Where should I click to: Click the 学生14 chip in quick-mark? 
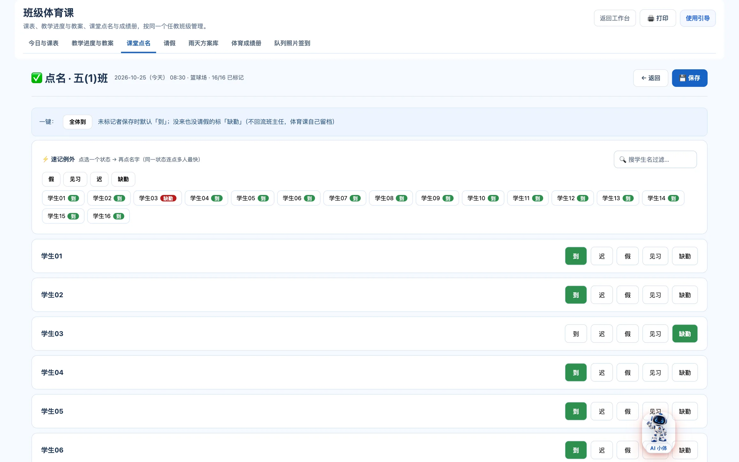point(663,198)
